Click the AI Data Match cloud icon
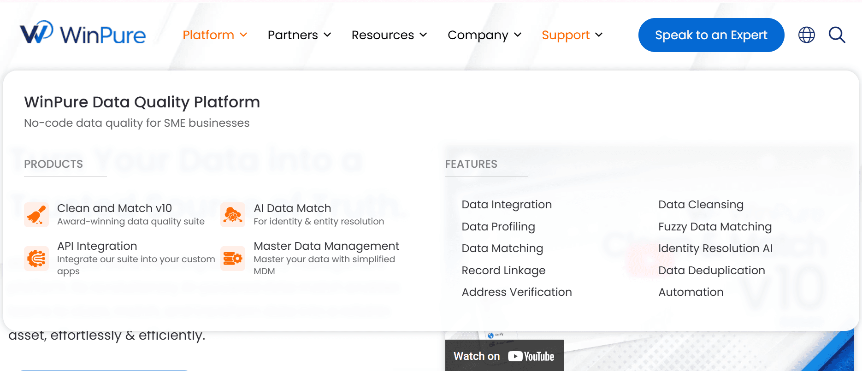 [x=233, y=215]
